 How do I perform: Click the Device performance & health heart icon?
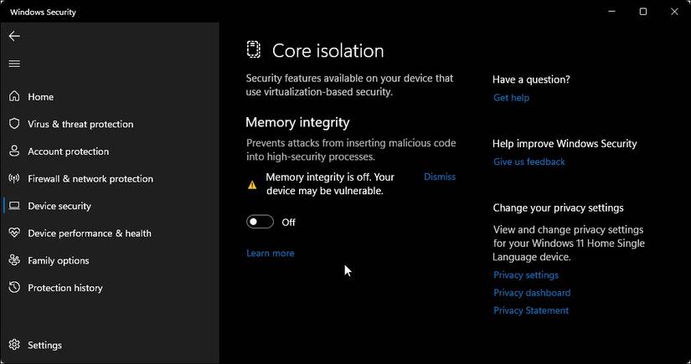(x=14, y=233)
